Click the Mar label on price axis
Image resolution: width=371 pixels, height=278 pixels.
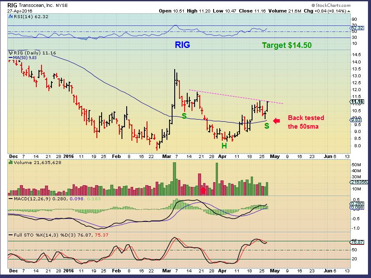point(167,156)
